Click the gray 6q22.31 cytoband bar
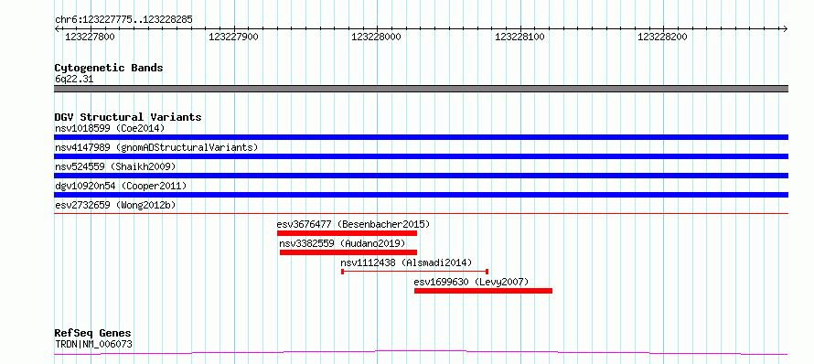 (x=421, y=89)
